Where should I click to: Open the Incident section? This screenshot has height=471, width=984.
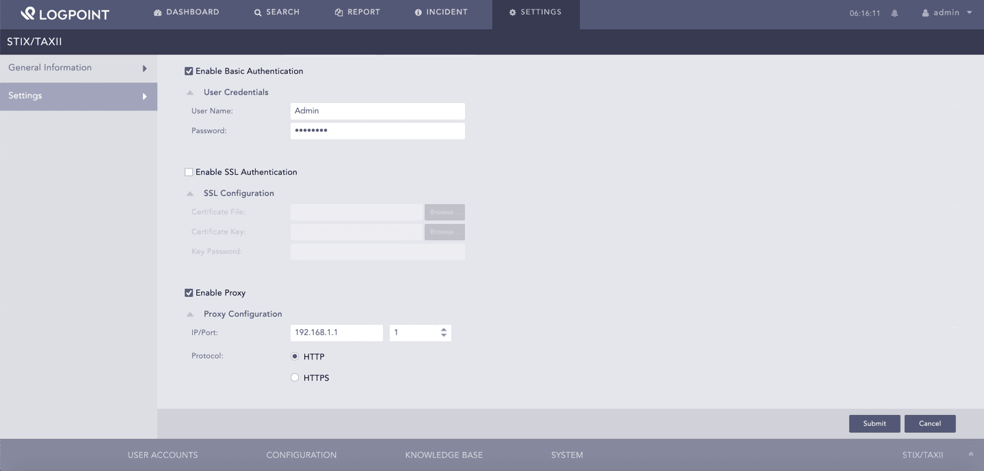tap(441, 12)
